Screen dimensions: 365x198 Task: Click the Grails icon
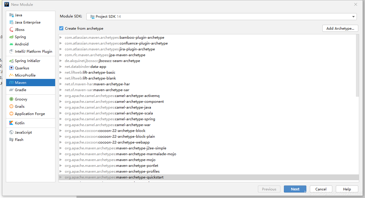pos(11,107)
